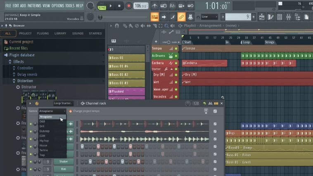This screenshot has height=176, width=313.
Task: Select the magnet snap icon in playlist toolbar
Action: pyautogui.click(x=117, y=26)
